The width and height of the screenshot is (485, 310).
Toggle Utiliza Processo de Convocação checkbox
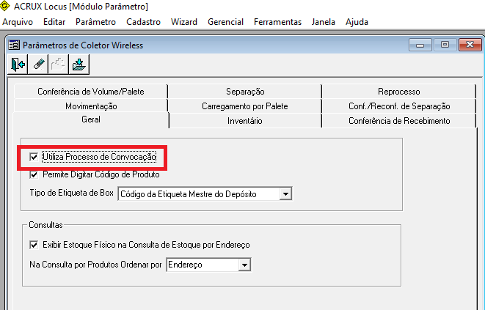point(34,157)
